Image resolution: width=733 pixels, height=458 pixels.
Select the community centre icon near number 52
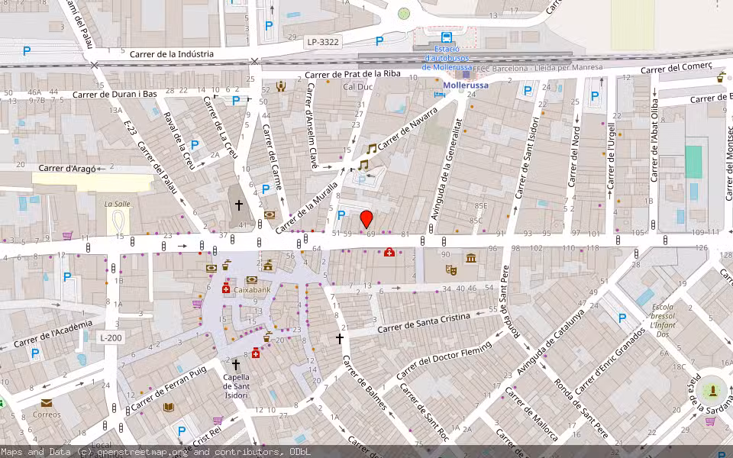281,86
